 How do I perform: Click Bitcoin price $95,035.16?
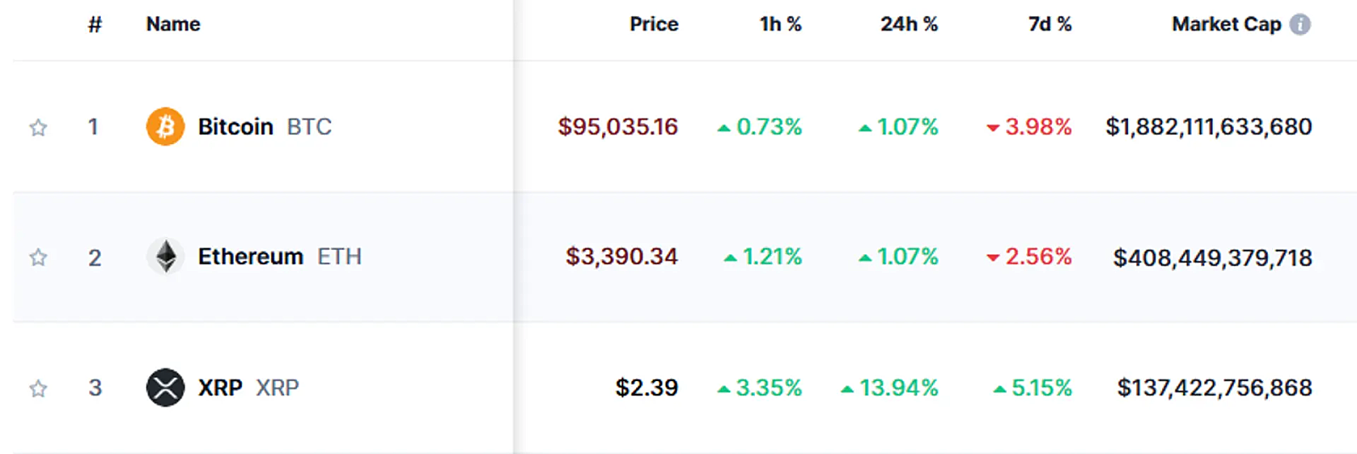pos(617,127)
